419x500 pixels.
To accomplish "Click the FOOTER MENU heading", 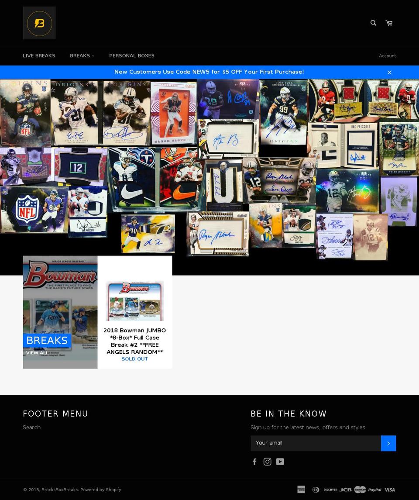I will point(55,414).
